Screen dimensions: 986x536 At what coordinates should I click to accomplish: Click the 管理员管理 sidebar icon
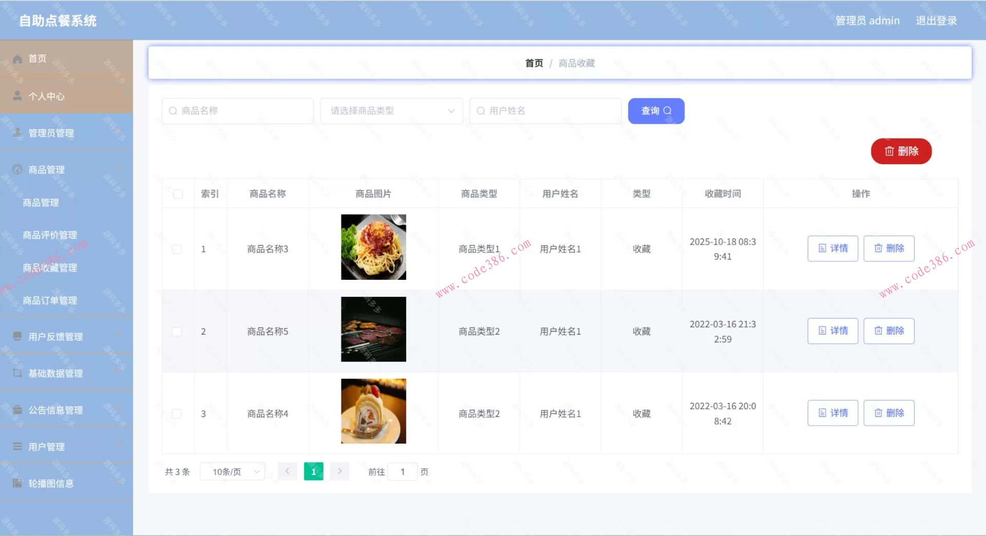(x=16, y=132)
